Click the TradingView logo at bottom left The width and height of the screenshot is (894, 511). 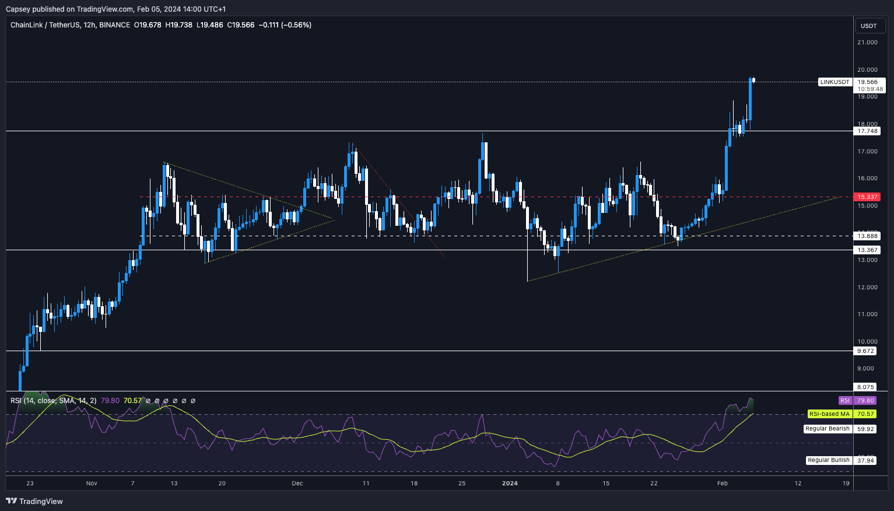[34, 501]
